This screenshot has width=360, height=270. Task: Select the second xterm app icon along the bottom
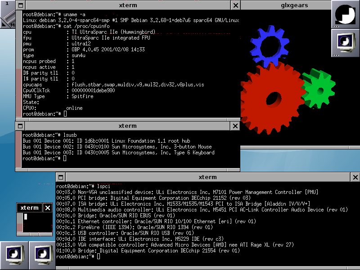(43, 256)
